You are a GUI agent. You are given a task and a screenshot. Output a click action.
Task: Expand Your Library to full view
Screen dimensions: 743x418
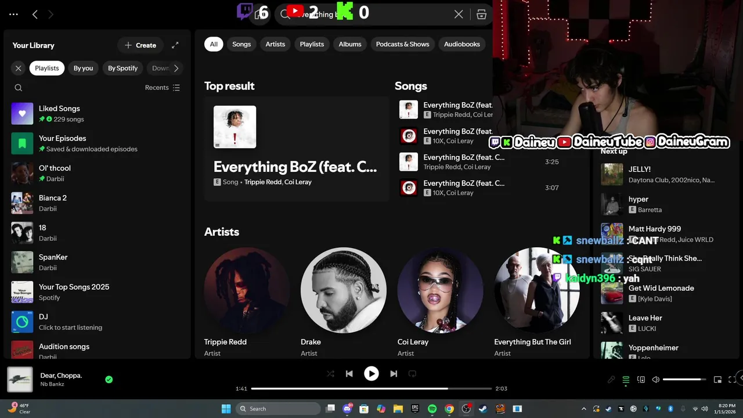coord(175,45)
